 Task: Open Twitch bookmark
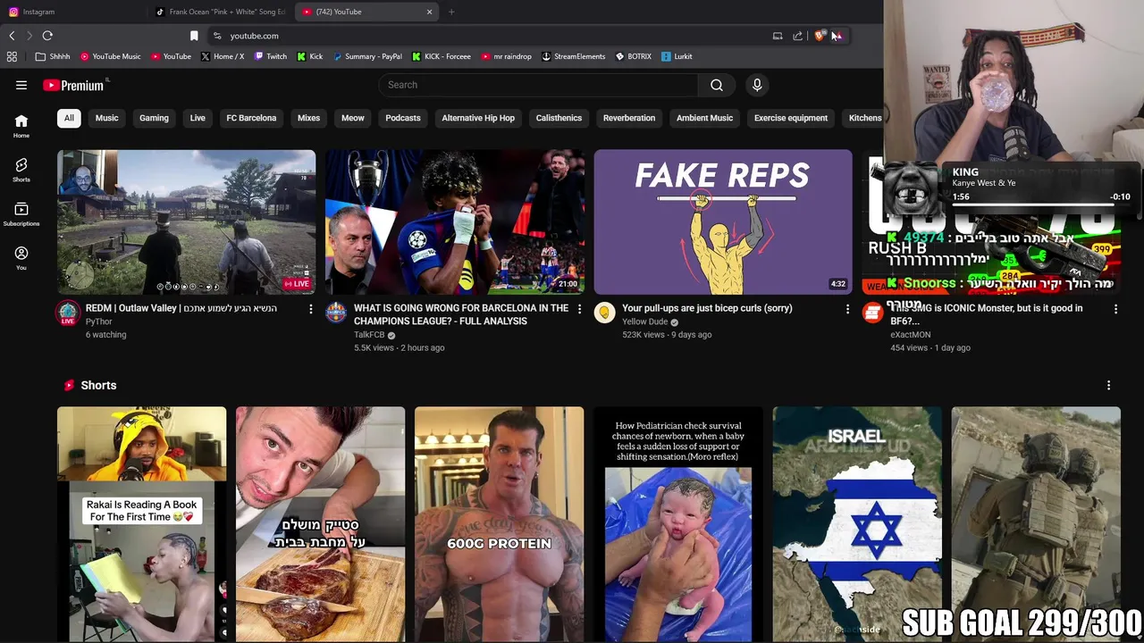pyautogui.click(x=271, y=56)
